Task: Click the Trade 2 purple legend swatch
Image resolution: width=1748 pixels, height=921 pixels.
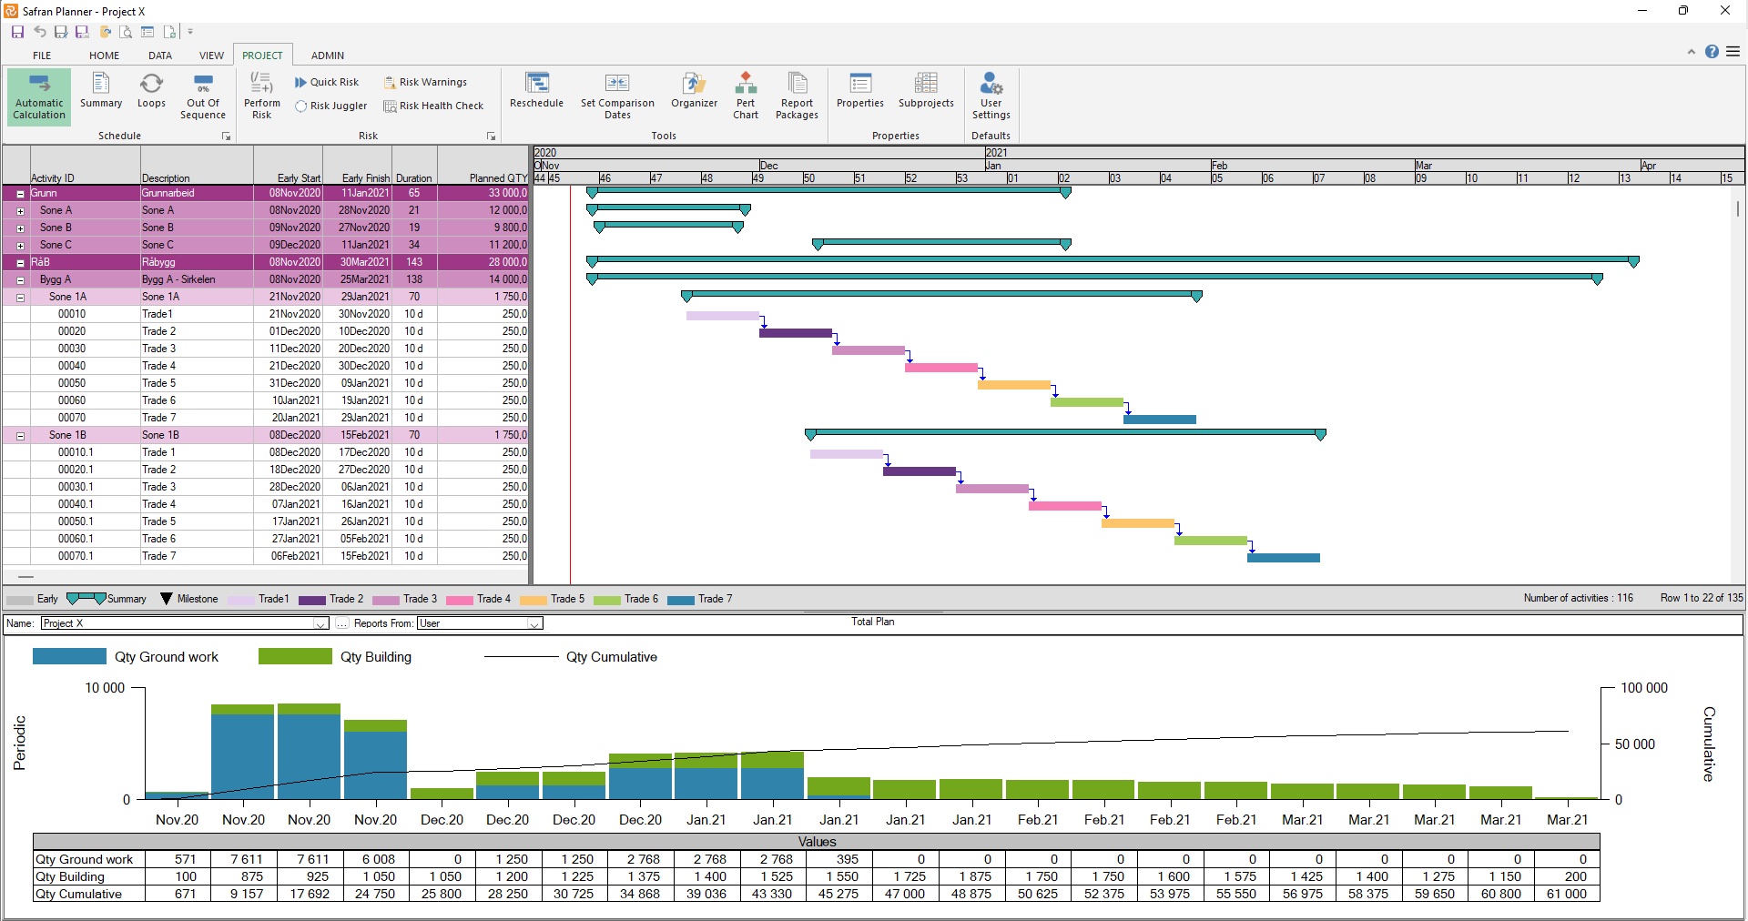Action: [x=312, y=600]
